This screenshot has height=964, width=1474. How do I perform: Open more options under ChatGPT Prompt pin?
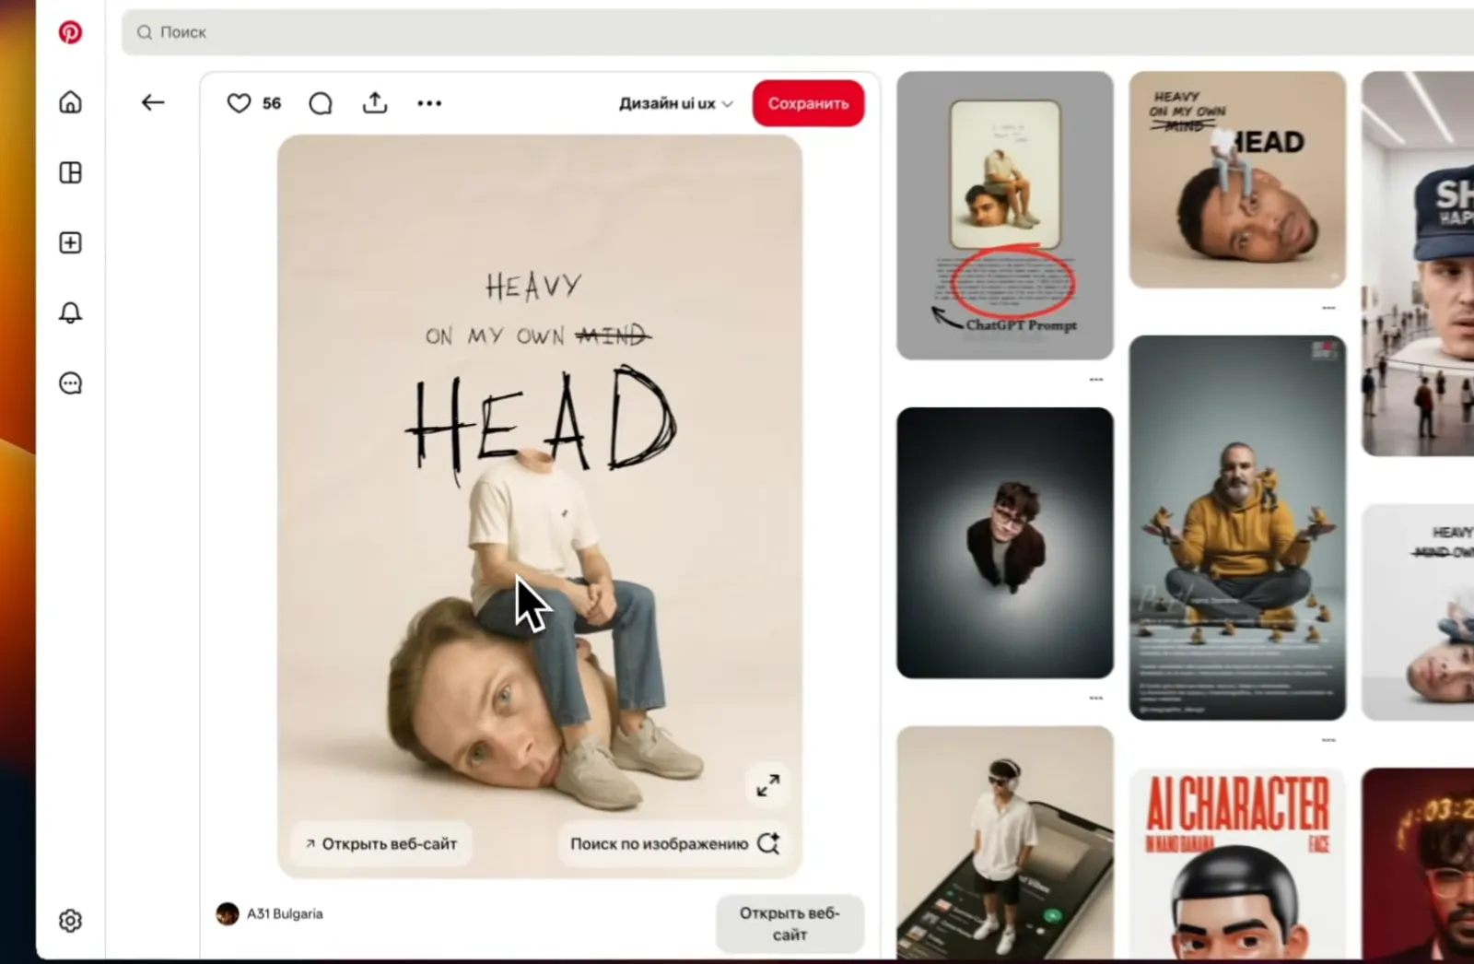[x=1095, y=380]
